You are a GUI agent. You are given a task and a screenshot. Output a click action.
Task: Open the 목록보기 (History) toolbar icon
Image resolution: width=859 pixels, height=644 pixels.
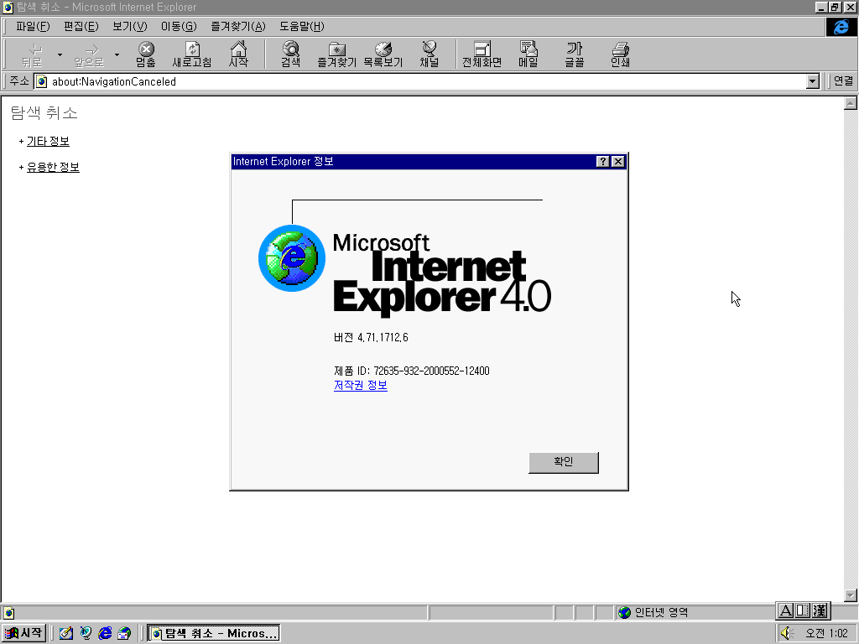pos(383,55)
